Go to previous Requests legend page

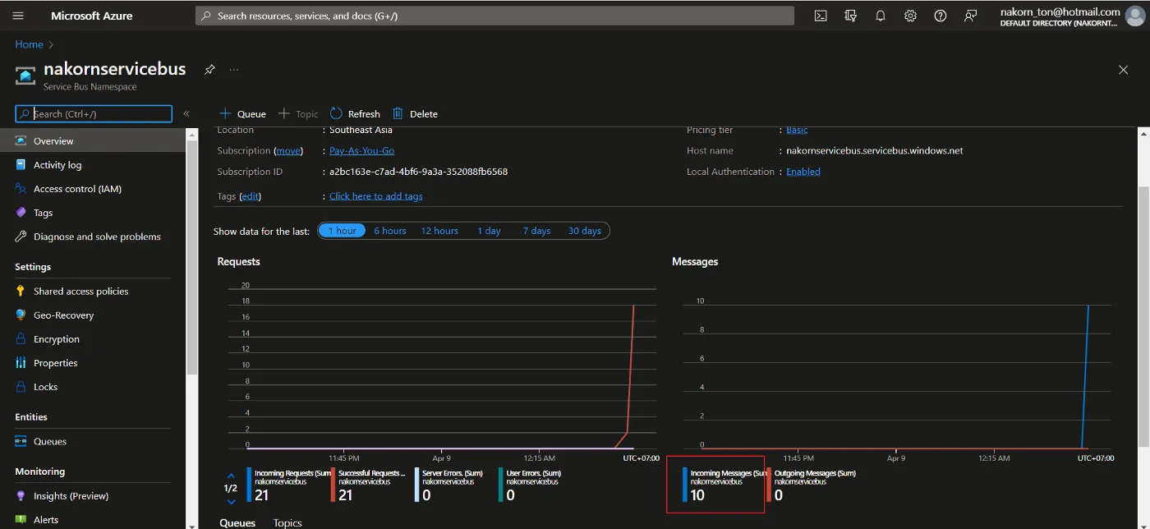coord(231,476)
